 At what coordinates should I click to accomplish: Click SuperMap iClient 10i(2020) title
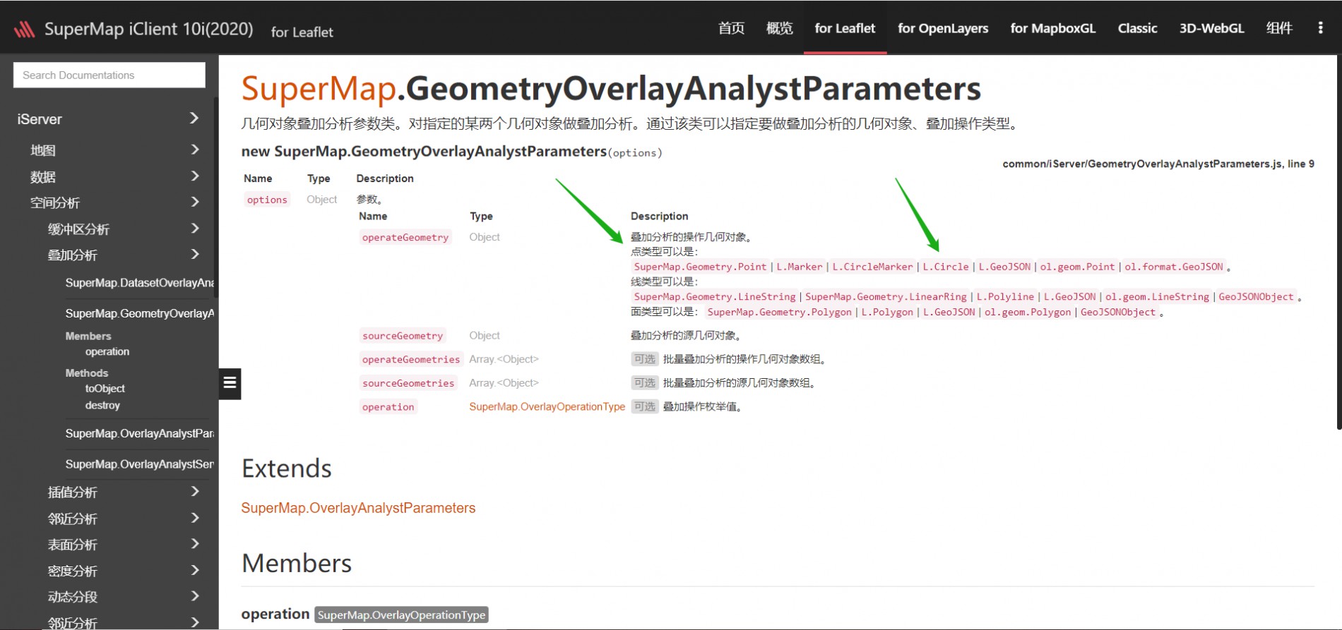[x=148, y=29]
